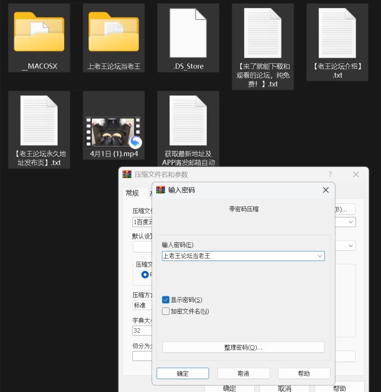The image size is (381, 392).
Task: Click the WinRAR icon in 输入密码 title bar
Action: (x=160, y=190)
